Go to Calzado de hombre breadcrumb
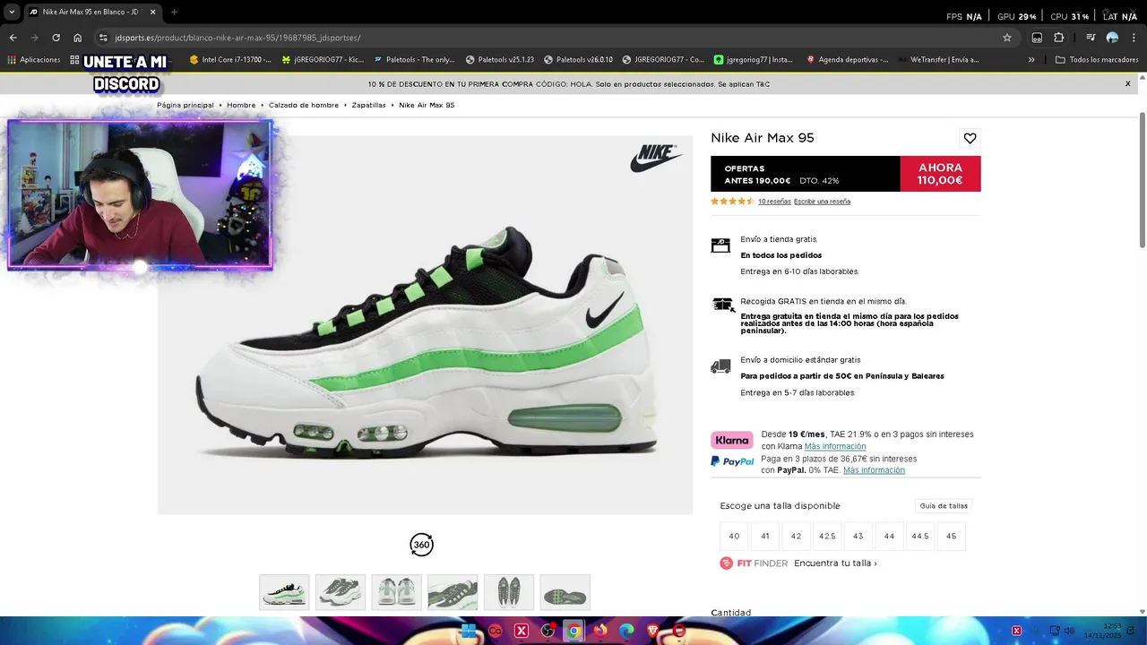The image size is (1147, 645). 304,105
